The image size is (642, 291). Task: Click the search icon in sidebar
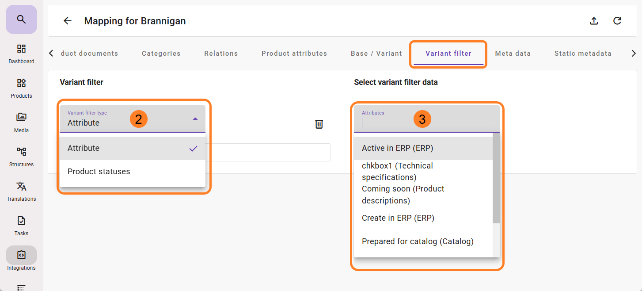tap(21, 19)
